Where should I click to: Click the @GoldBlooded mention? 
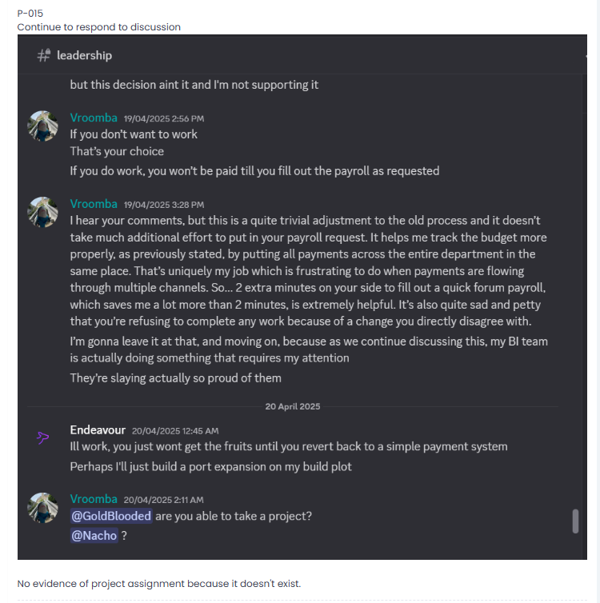111,516
